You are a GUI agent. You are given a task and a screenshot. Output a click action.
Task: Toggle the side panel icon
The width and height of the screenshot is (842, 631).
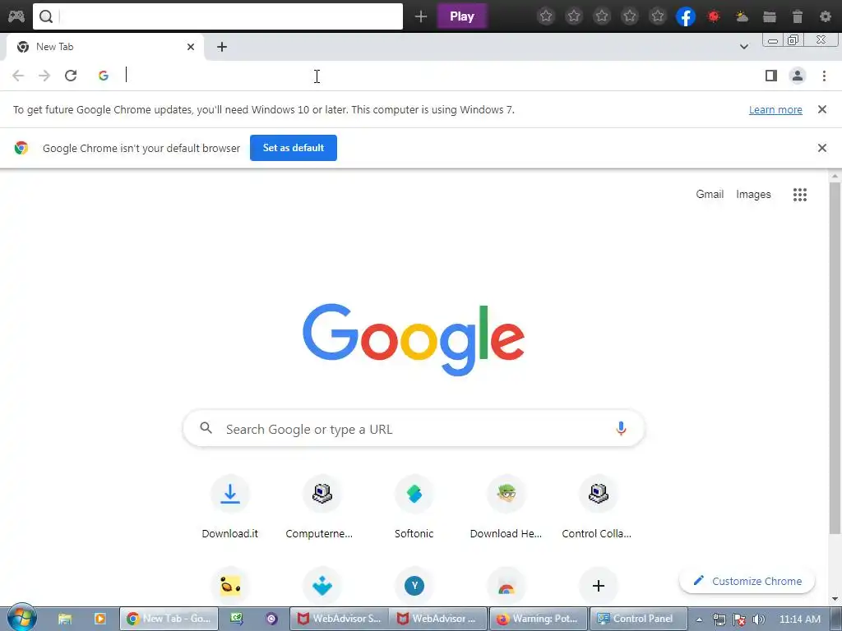(x=771, y=76)
